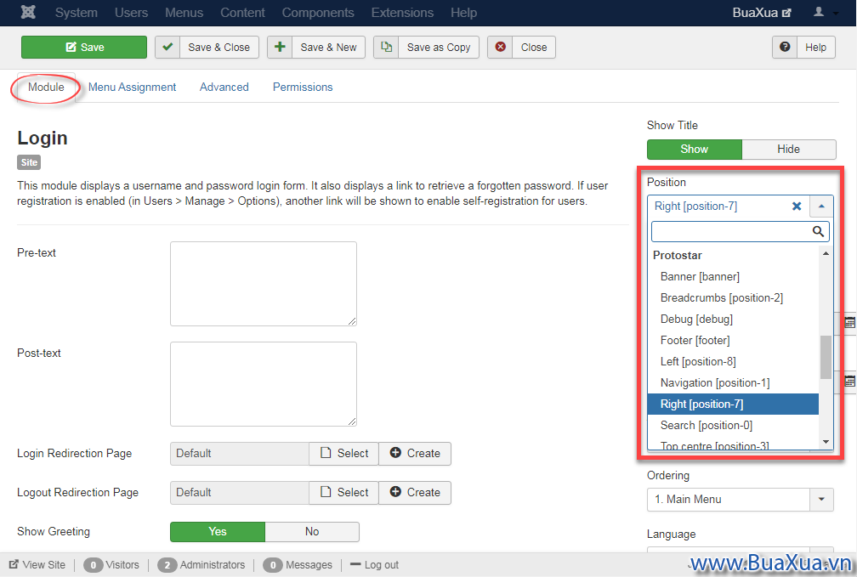Screen dimensions: 857x577
Task: Click View Site external link icon
Action: 14,564
